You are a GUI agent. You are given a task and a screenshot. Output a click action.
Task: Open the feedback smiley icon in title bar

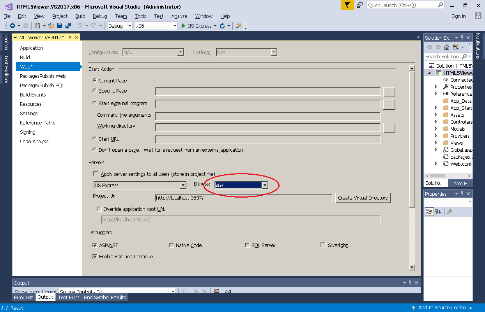pyautogui.click(x=359, y=5)
